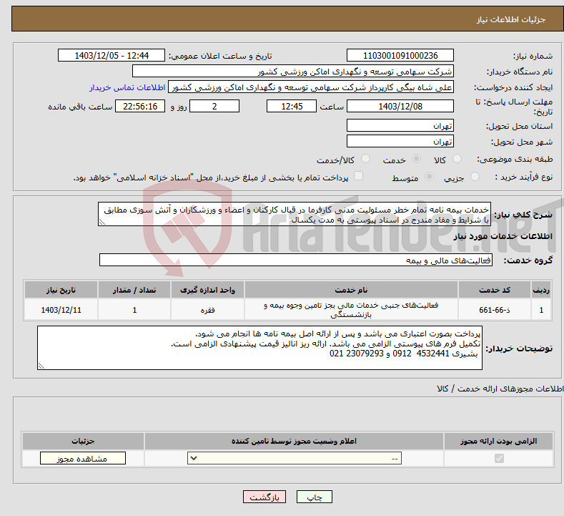Click the کد خدمت column header
This screenshot has height=516, width=564.
[495, 290]
